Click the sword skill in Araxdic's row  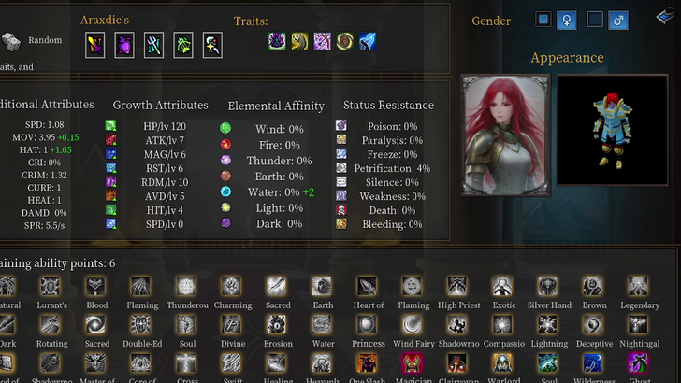95,45
